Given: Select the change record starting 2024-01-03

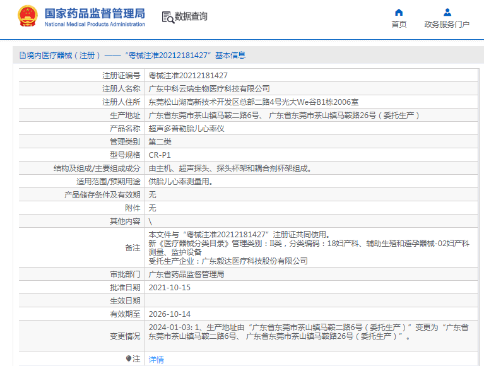Looking at the screenshot, I should [309, 332].
